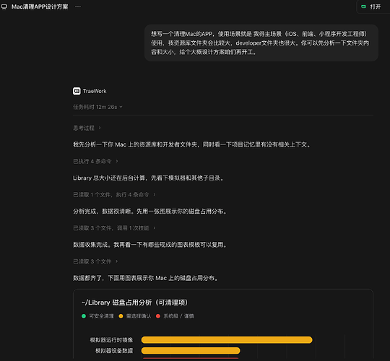390x361 pixels.
Task: Click the 模拟器设备数据 bar
Action: click(191, 351)
